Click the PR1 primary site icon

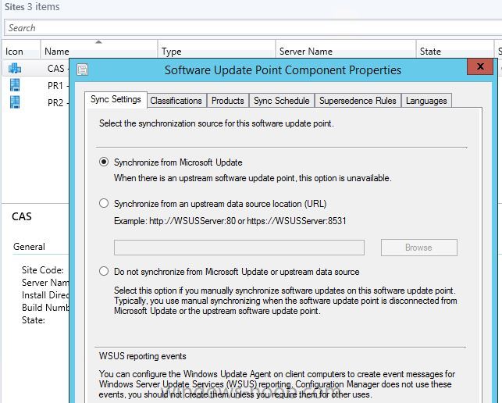(15, 85)
